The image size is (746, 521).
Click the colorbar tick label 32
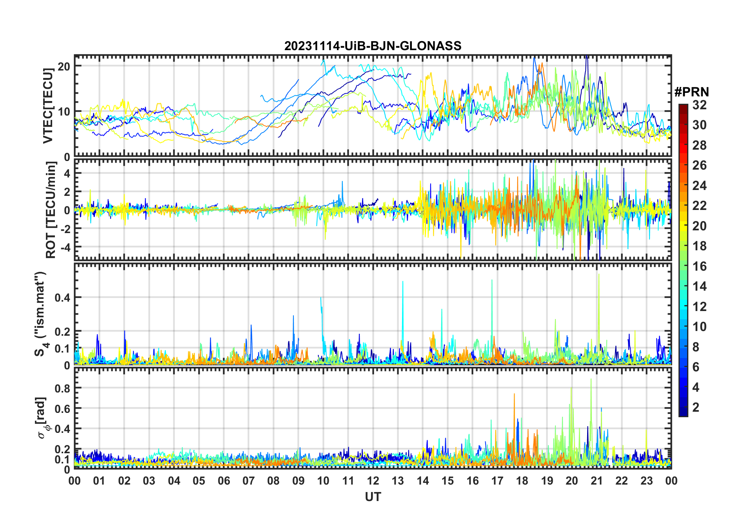coord(699,105)
